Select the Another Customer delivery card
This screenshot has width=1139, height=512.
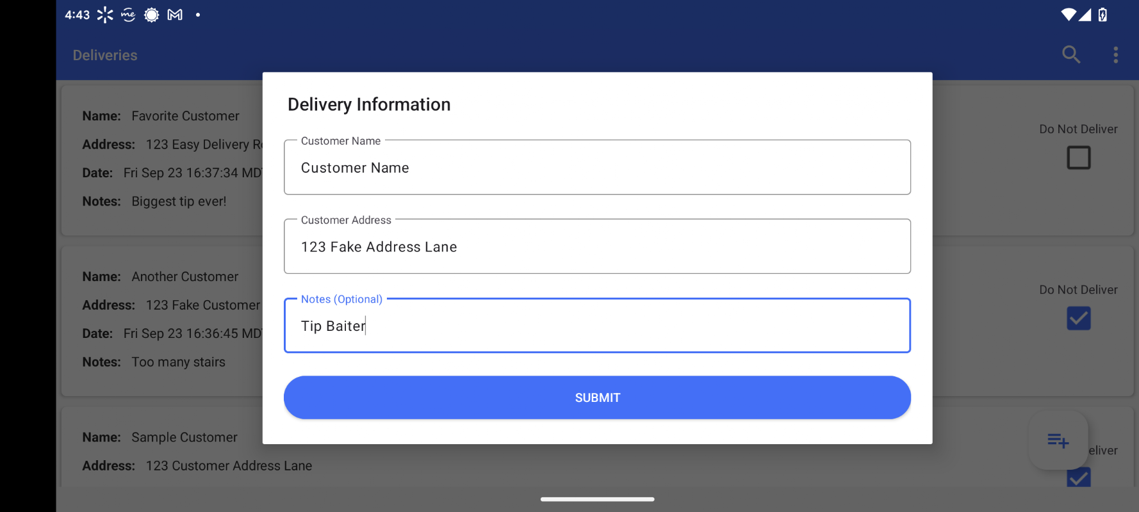[x=597, y=321]
